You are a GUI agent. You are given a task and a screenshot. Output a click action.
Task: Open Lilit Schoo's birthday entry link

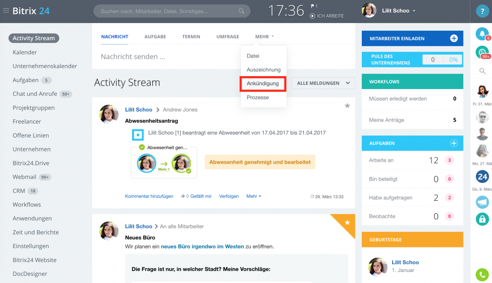405,262
